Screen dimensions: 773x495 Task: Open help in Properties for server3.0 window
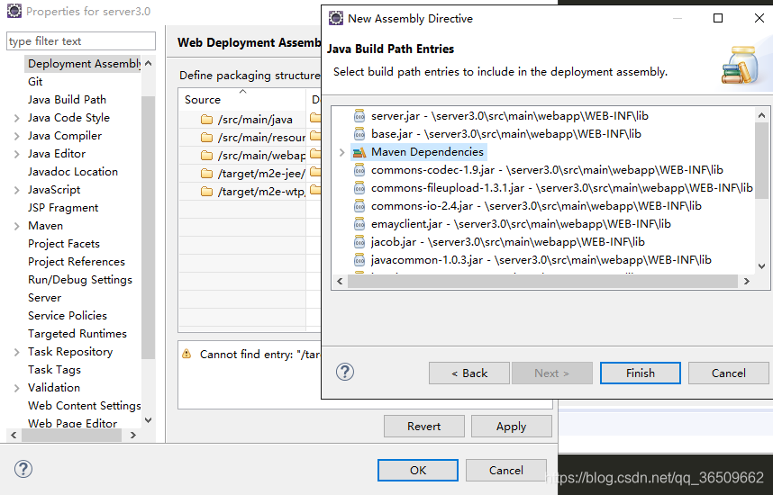(x=23, y=469)
